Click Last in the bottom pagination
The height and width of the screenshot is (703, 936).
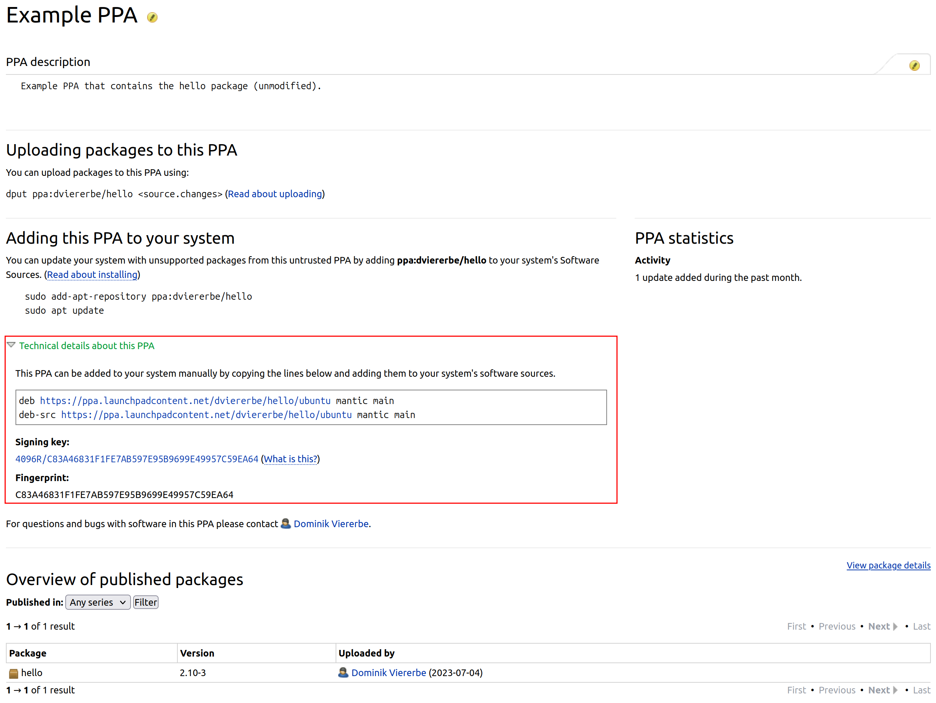click(x=921, y=690)
